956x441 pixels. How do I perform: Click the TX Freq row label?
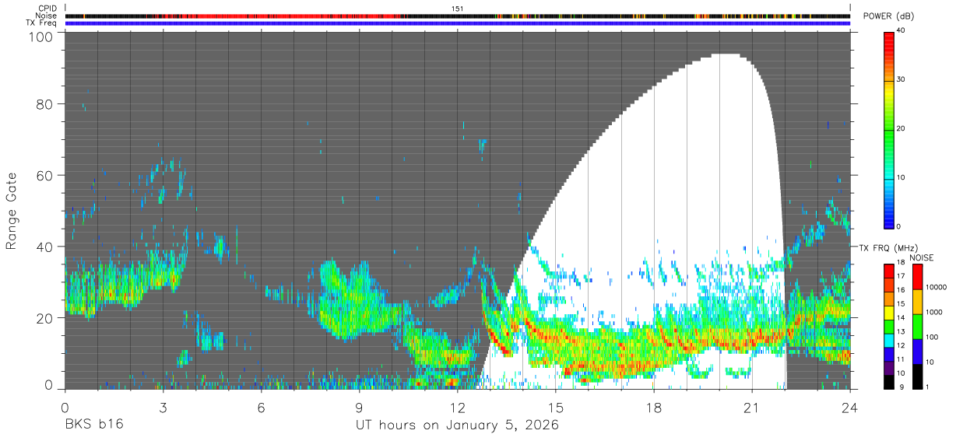tap(41, 23)
